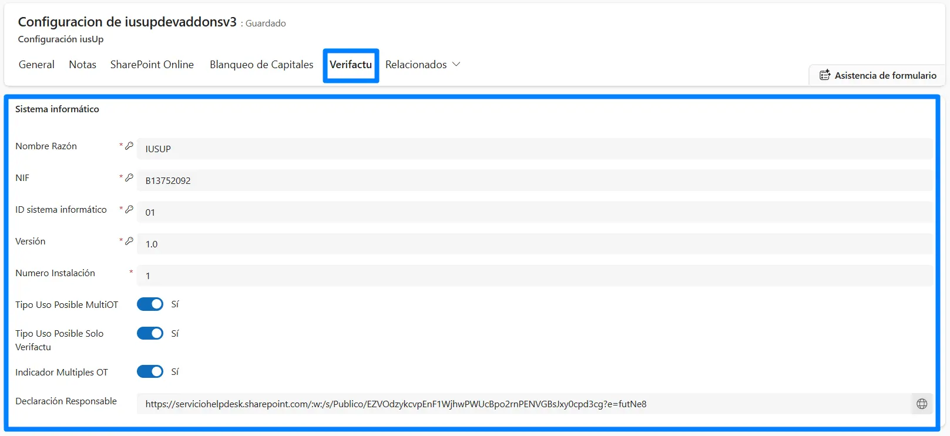Click the key icon beside Versión
Viewport: 950px width, 436px height.
click(129, 241)
